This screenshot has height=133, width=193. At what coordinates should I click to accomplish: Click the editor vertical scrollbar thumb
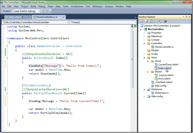tap(132, 60)
